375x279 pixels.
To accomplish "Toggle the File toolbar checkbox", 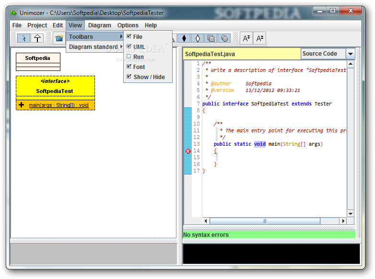I will coord(129,36).
